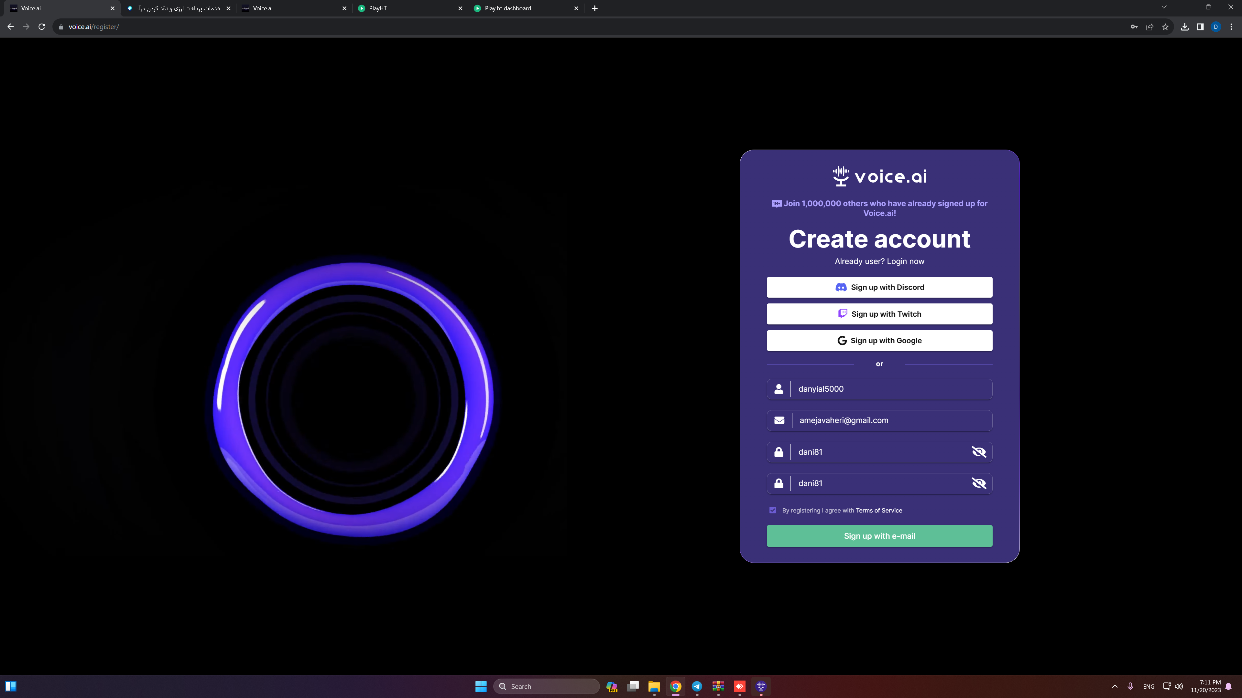Click the address bar URL
The width and height of the screenshot is (1242, 698).
pos(93,27)
